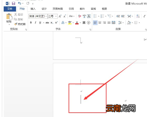Click the character border icon
The width and height of the screenshot is (147, 117).
pos(89,16)
